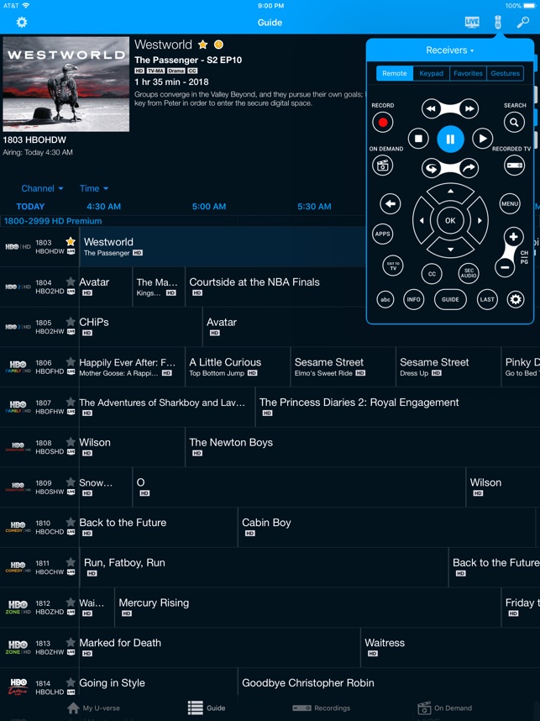Image resolution: width=540 pixels, height=721 pixels.
Task: Toggle favorite star for channel 1808 HBOSHD
Action: (x=71, y=442)
